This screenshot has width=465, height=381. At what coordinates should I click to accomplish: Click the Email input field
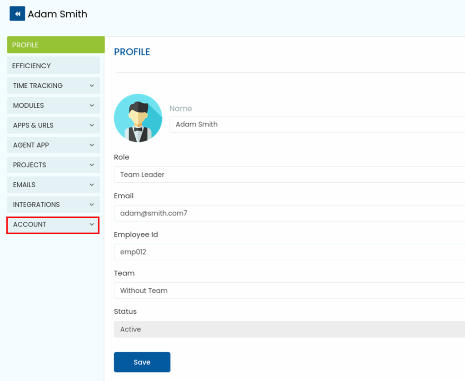click(289, 213)
